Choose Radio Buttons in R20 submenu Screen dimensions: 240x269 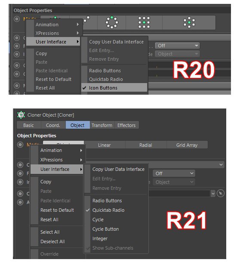click(114, 71)
